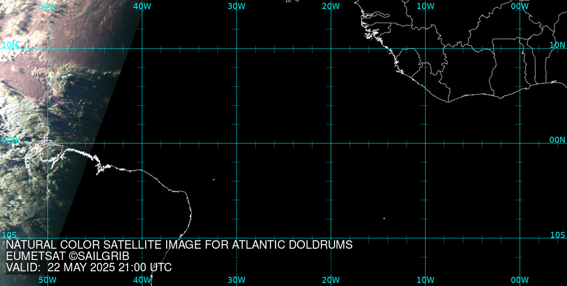This screenshot has height=286, width=567.
Task: Click the 40W longitude label along the bottom edge
Action: click(x=142, y=280)
